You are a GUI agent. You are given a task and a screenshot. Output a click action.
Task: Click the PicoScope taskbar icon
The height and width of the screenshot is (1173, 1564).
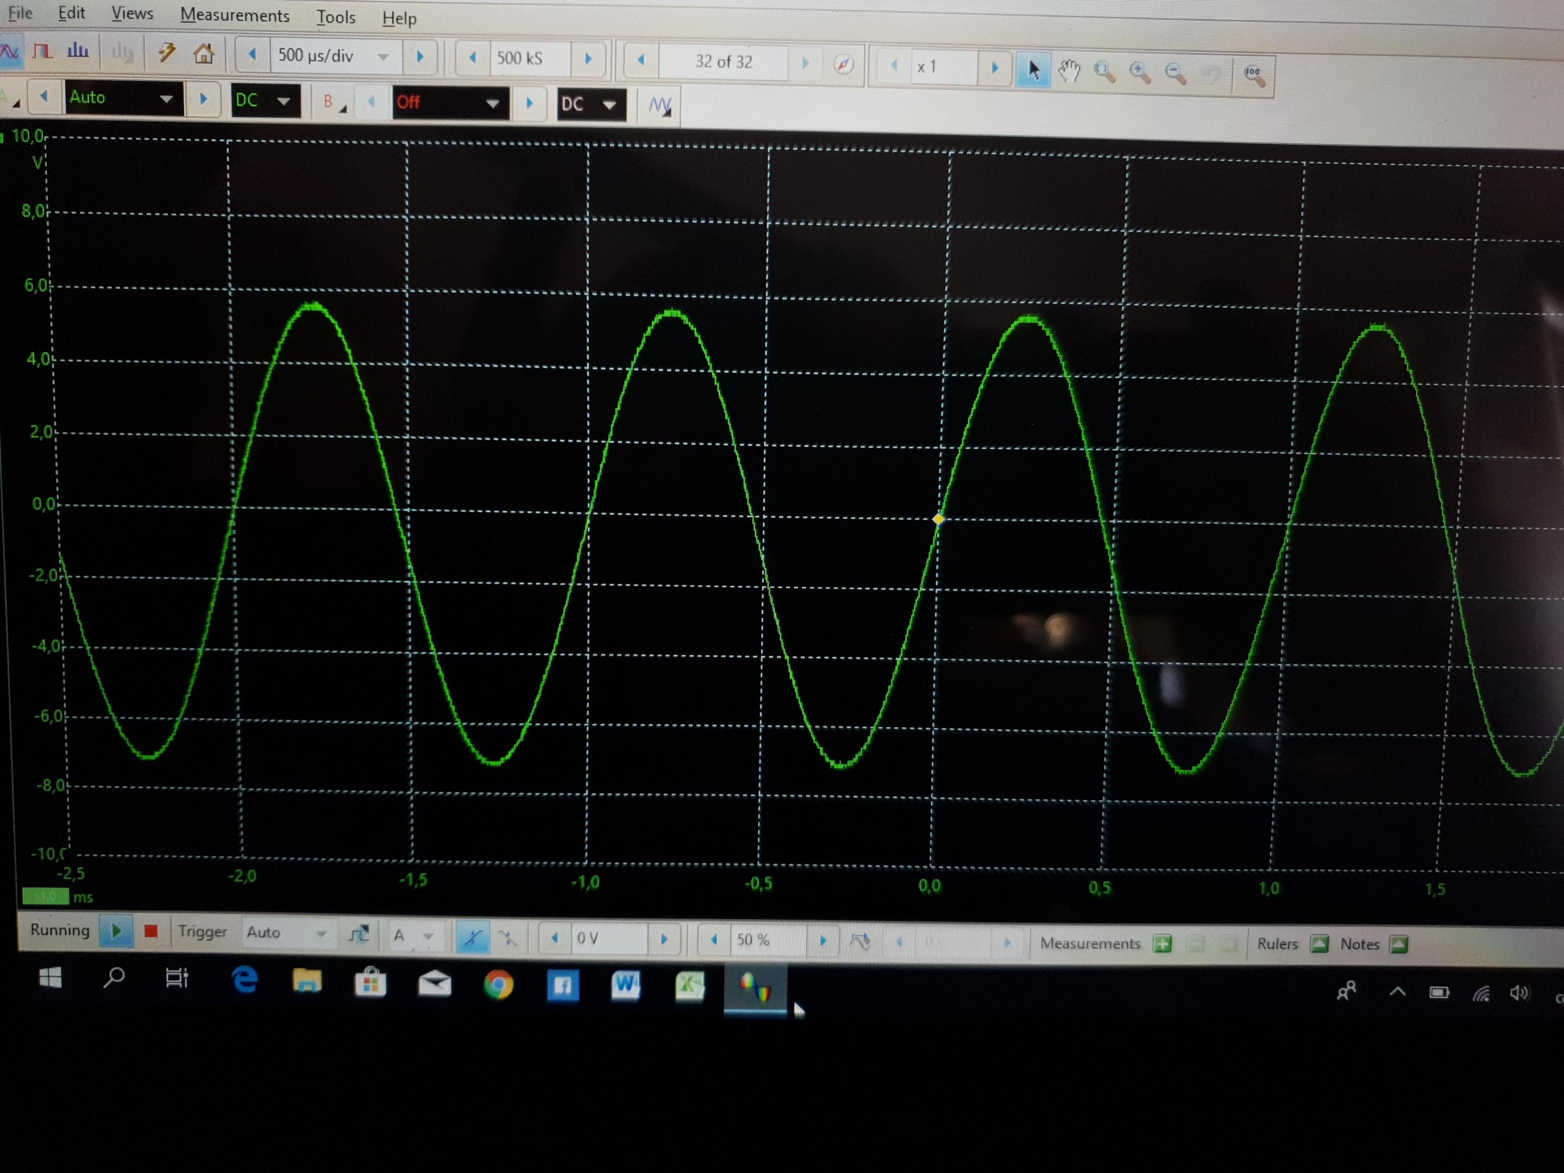coord(755,988)
